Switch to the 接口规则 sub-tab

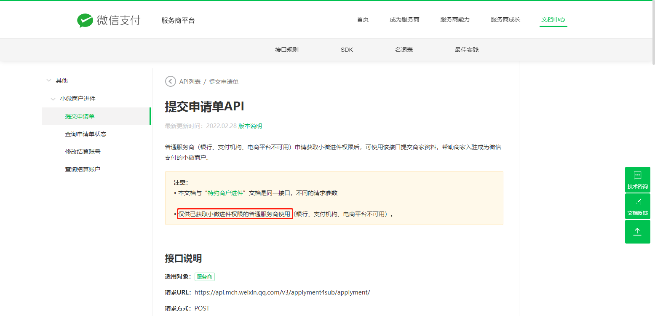click(x=287, y=50)
